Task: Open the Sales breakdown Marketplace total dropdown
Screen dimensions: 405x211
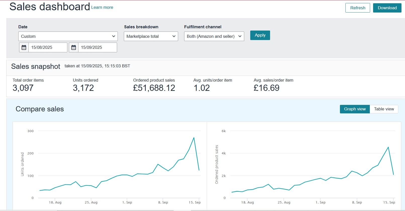Action: pos(151,36)
